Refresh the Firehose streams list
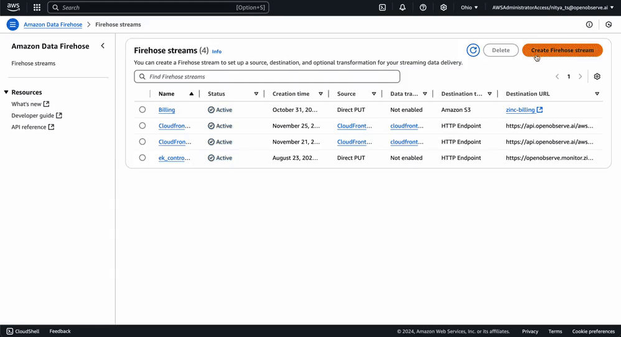This screenshot has height=337, width=621. click(473, 50)
